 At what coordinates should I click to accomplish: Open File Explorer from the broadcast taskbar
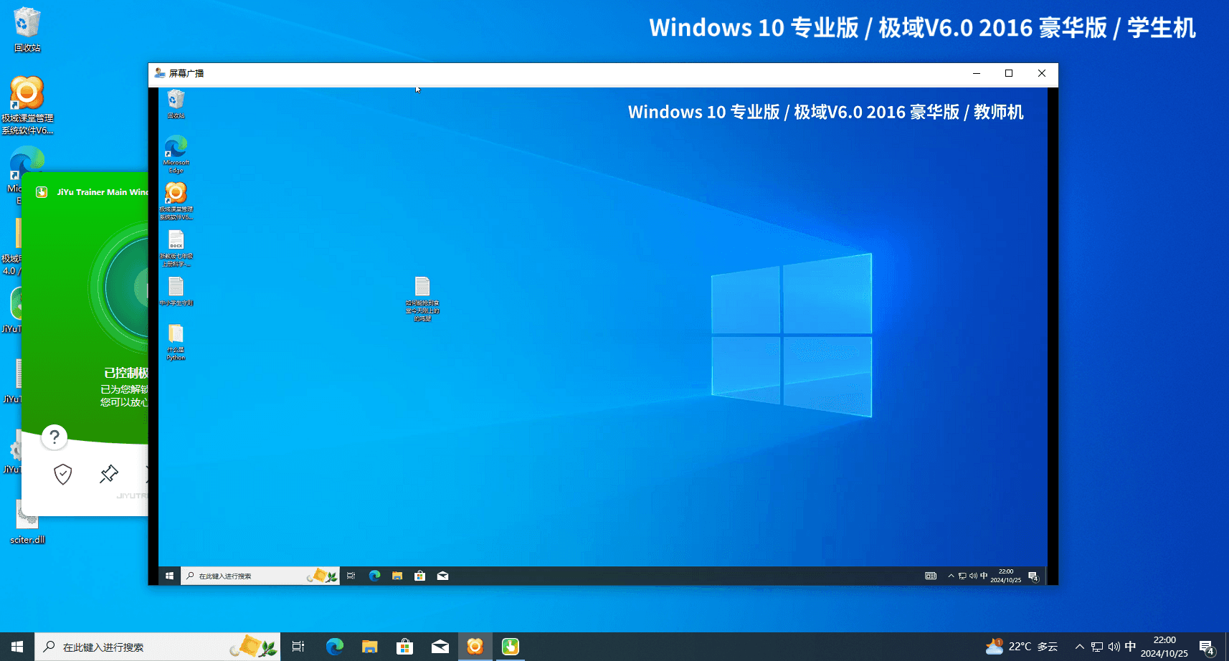point(397,576)
